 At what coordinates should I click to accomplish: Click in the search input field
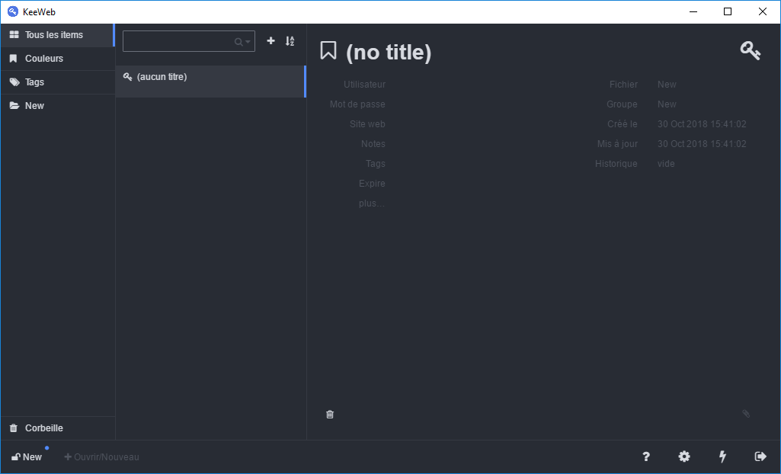178,41
